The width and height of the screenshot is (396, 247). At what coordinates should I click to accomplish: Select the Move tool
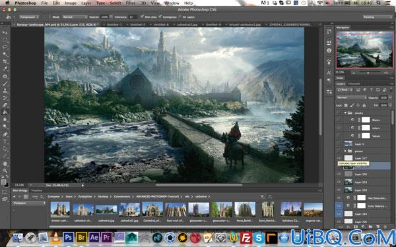(5, 32)
